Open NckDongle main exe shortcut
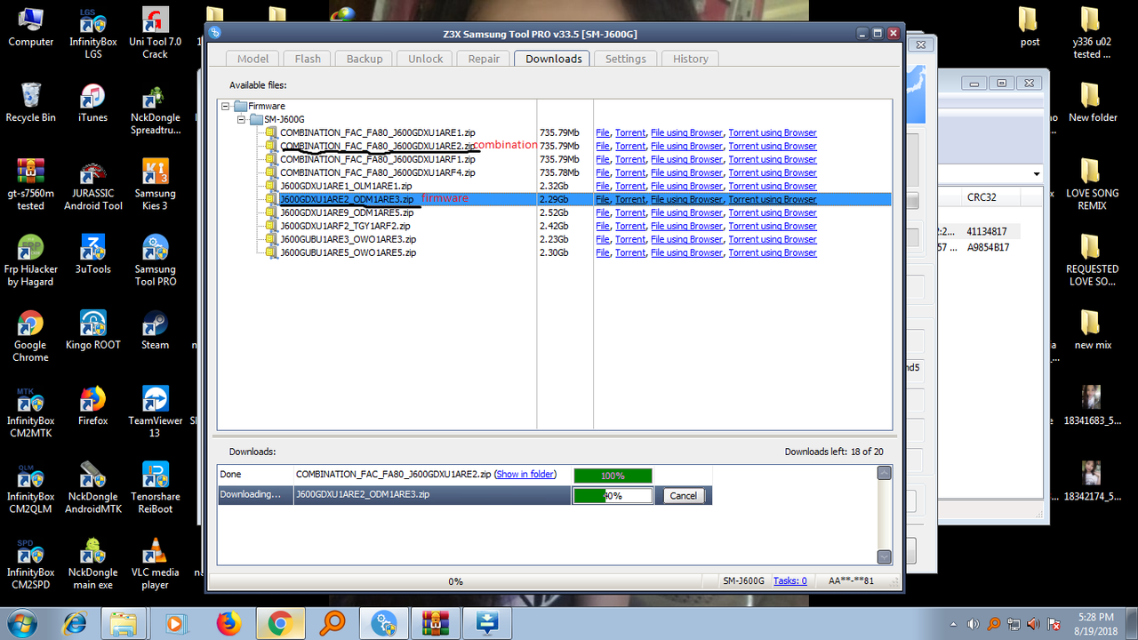Image resolution: width=1138 pixels, height=640 pixels. tap(92, 564)
